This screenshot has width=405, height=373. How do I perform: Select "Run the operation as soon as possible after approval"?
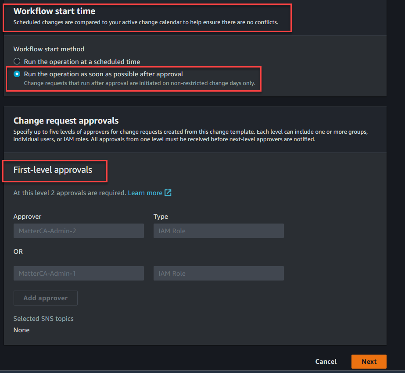pyautogui.click(x=16, y=74)
